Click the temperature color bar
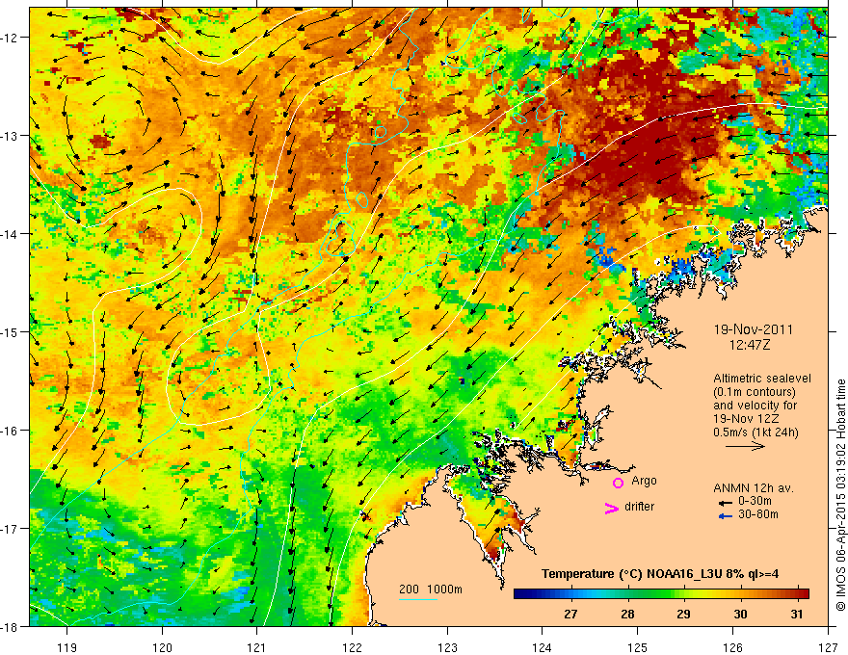 pyautogui.click(x=661, y=594)
